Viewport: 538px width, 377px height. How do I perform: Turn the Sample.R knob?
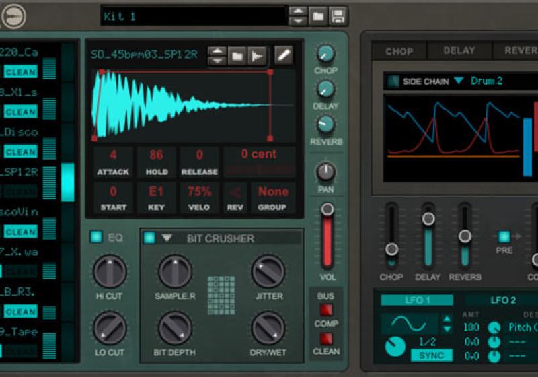(175, 271)
